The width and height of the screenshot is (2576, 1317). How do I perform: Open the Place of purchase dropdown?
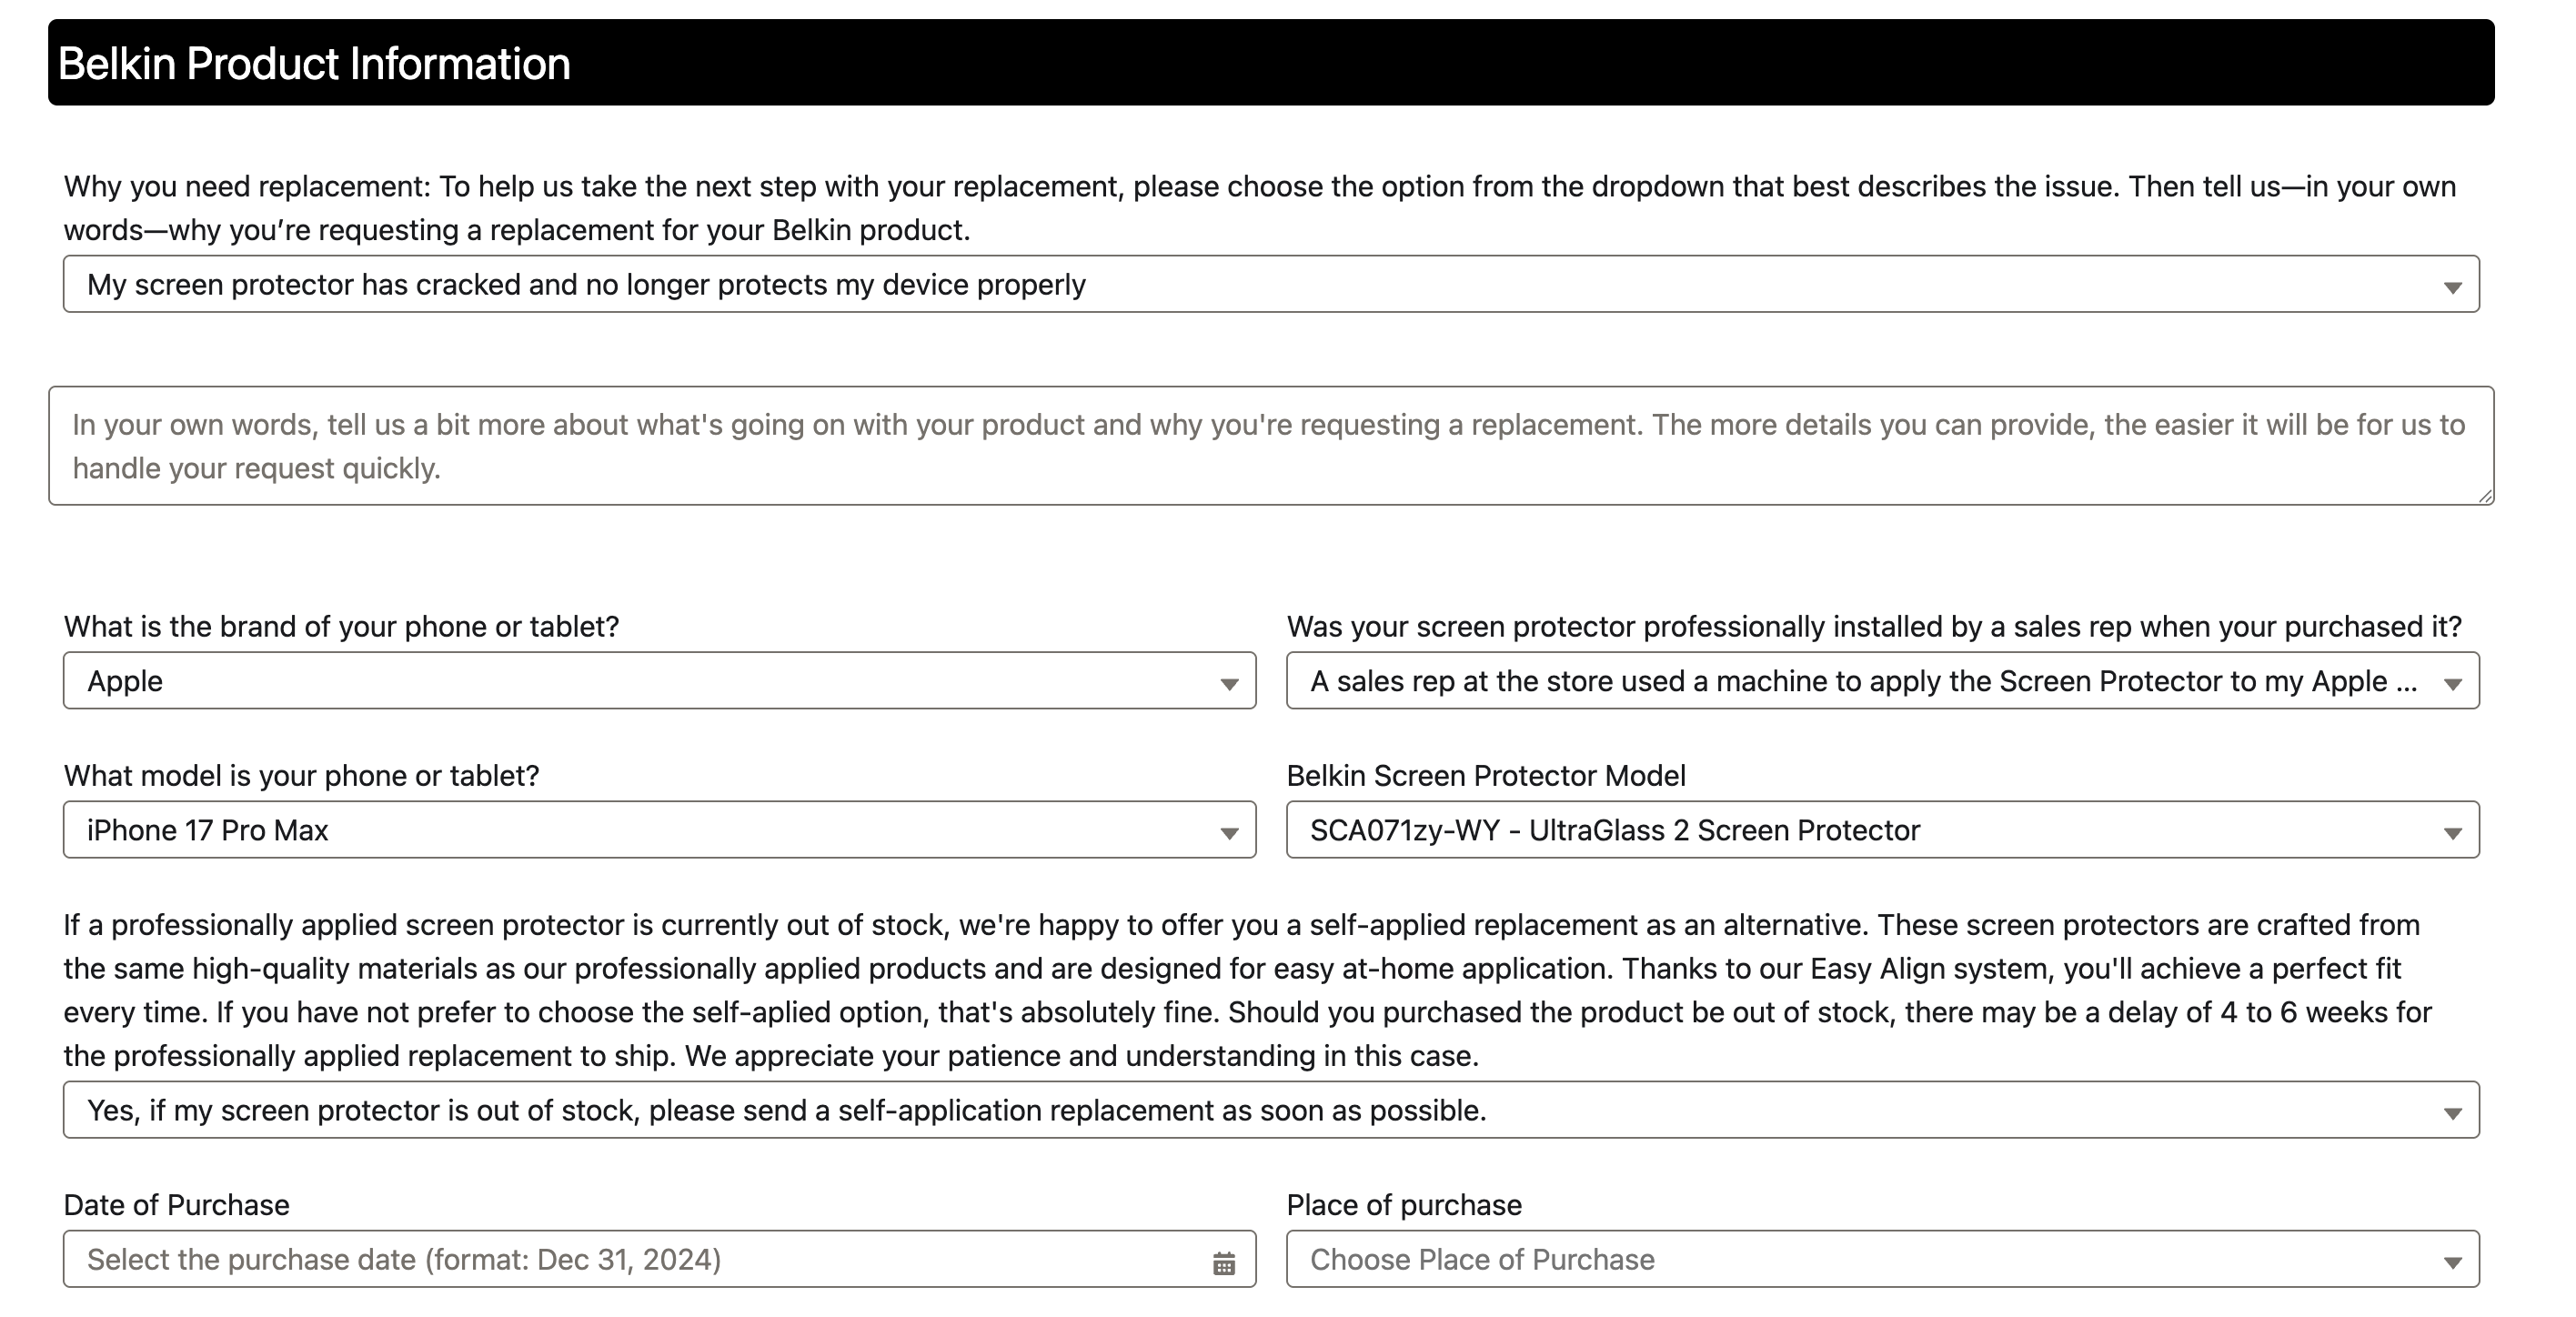click(1883, 1259)
